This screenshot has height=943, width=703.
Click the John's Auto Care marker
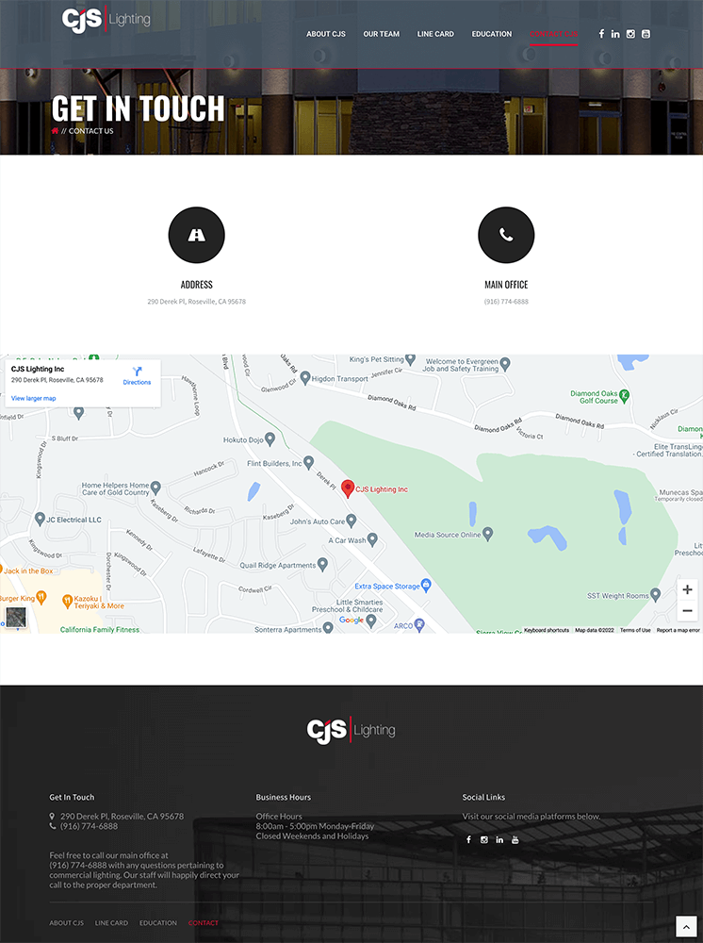click(x=351, y=520)
